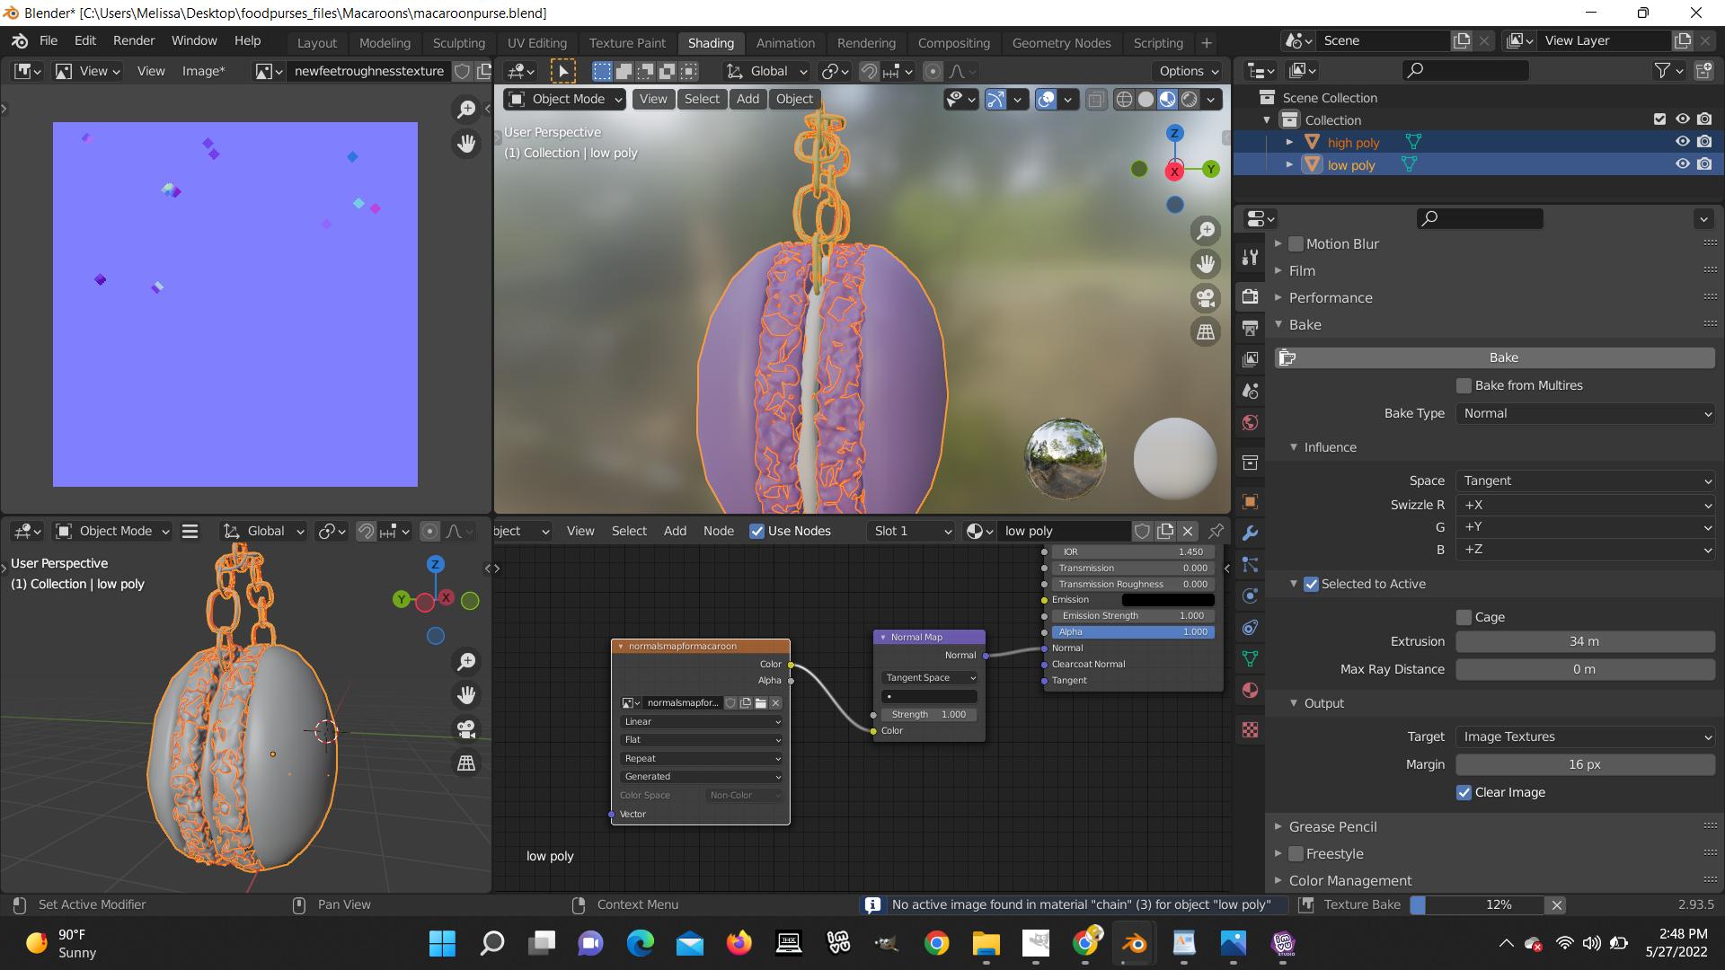Open Chrome from the taskbar
Image resolution: width=1725 pixels, height=970 pixels.
pyautogui.click(x=936, y=943)
